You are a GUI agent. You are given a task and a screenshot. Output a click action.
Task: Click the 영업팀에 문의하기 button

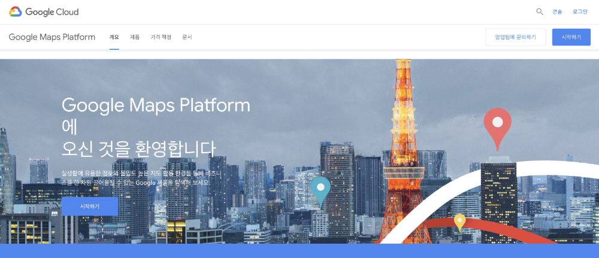(515, 37)
